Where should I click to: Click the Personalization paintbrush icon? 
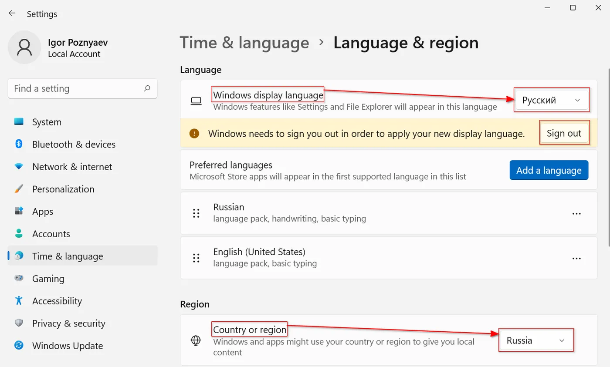(x=19, y=189)
